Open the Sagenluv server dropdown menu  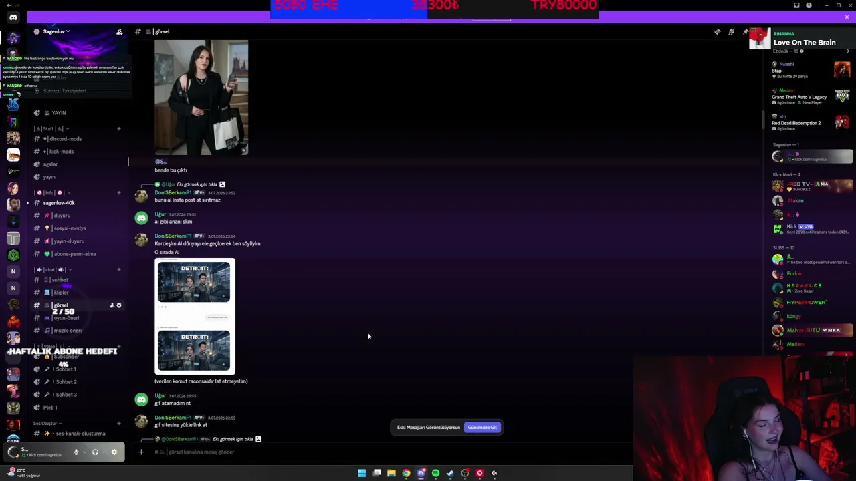pyautogui.click(x=57, y=31)
